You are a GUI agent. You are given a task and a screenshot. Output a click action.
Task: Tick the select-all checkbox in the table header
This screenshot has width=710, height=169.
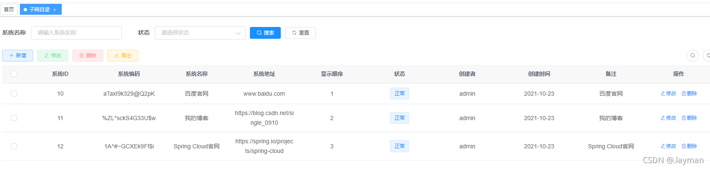(14, 74)
